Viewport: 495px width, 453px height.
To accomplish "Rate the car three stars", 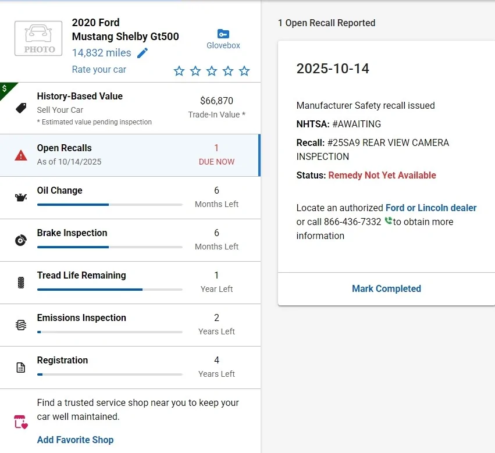I will [212, 71].
